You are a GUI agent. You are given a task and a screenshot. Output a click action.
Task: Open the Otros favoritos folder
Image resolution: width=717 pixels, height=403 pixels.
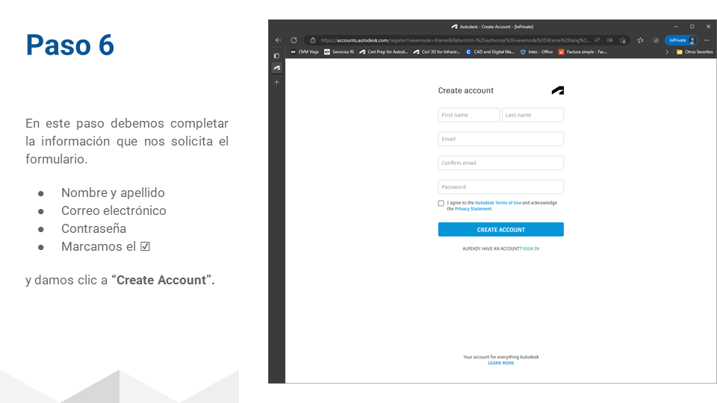pos(695,52)
